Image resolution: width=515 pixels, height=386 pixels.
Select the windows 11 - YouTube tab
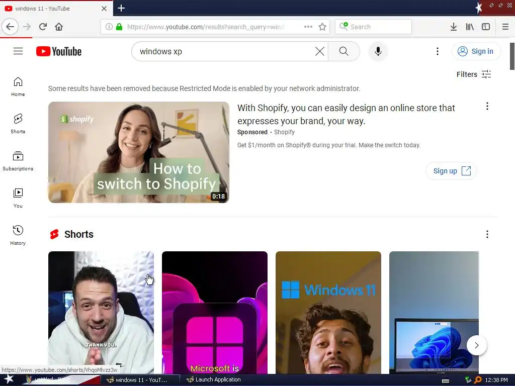pyautogui.click(x=56, y=9)
